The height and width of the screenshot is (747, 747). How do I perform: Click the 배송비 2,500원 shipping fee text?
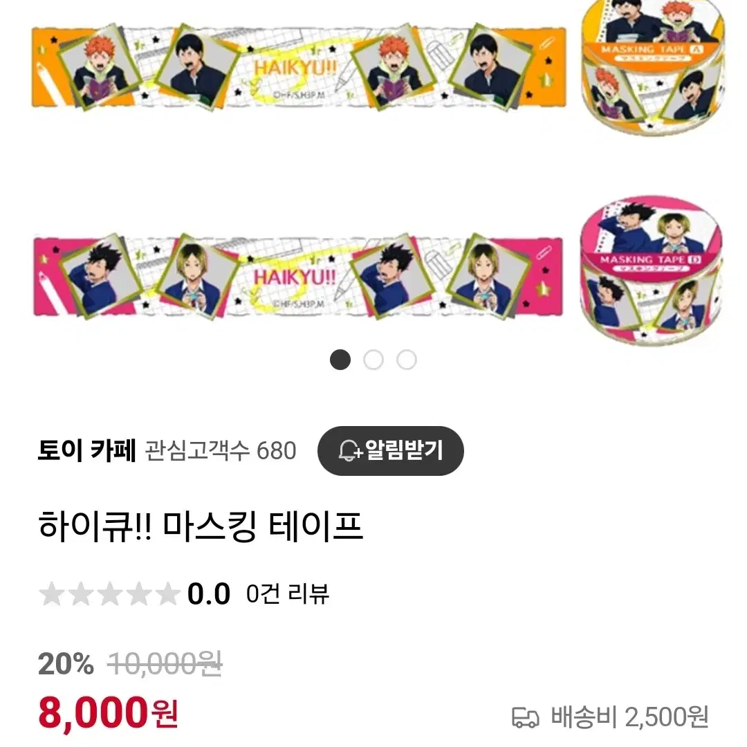(x=630, y=717)
